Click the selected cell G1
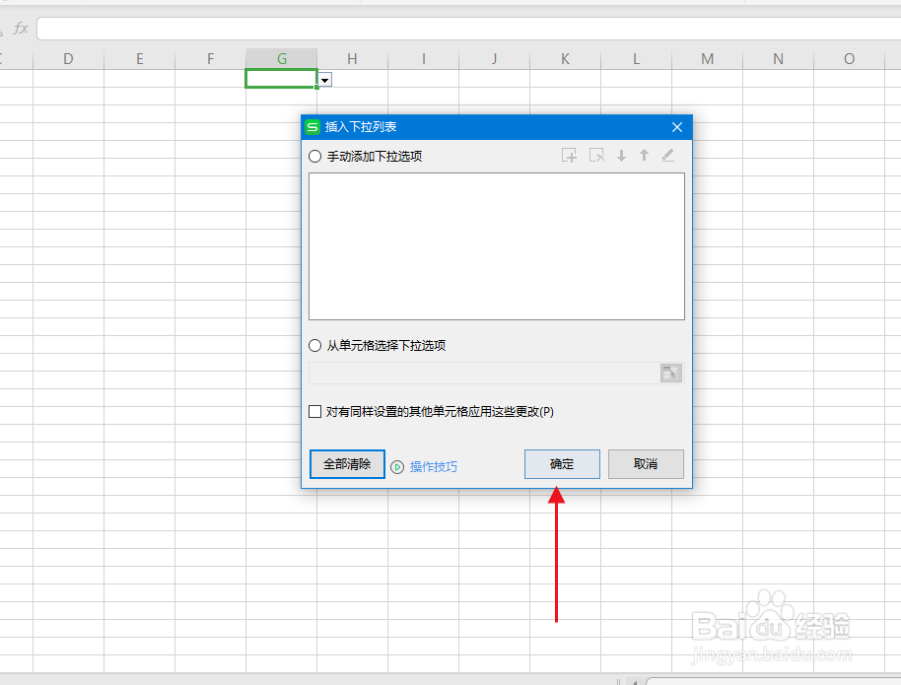 point(282,79)
